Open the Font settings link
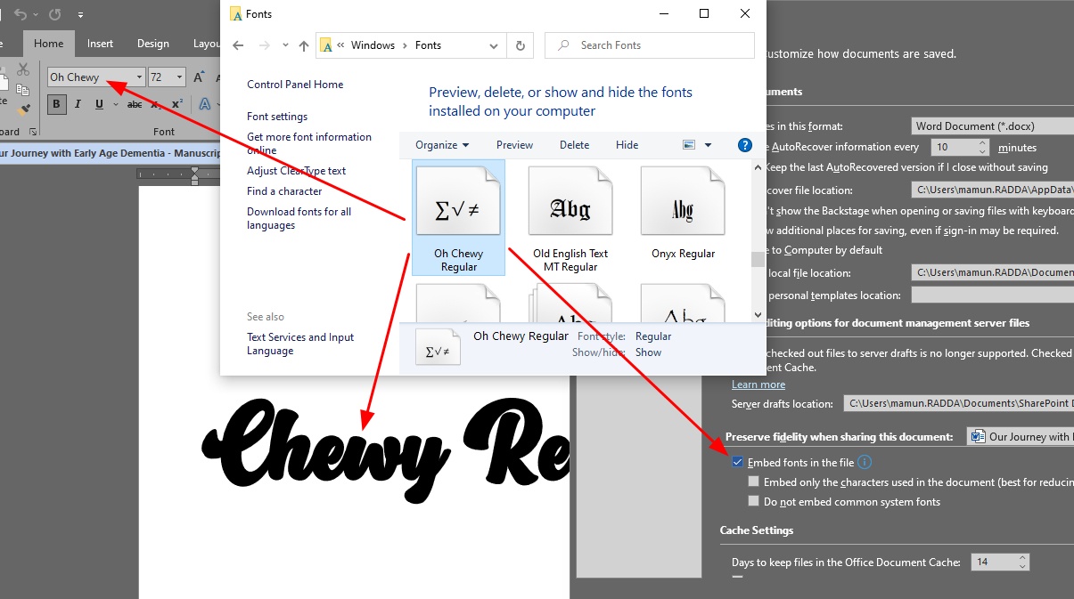Image resolution: width=1074 pixels, height=599 pixels. point(277,117)
